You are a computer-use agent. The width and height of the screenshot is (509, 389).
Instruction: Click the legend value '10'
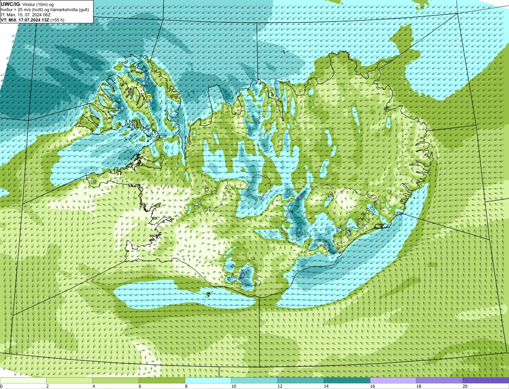coord(233,386)
